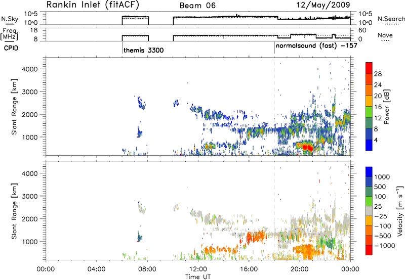
Task: Click the green 25-100 Velocity colorbar segment
Action: pos(369,201)
